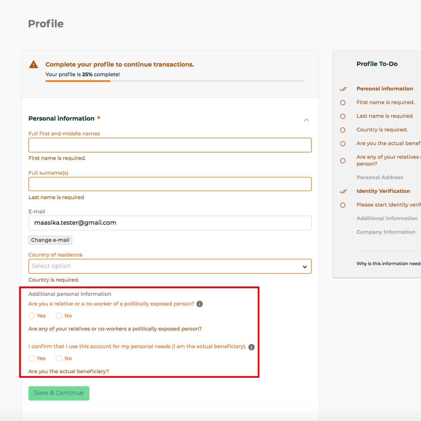Open the Country of residence dropdown

click(170, 266)
